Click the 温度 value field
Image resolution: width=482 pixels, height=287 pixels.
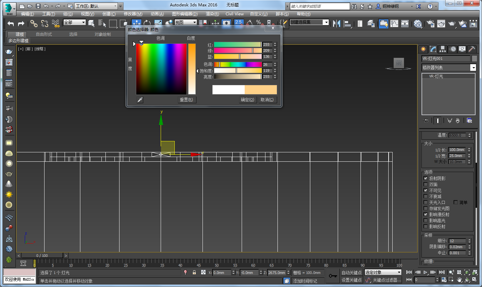pyautogui.click(x=458, y=135)
